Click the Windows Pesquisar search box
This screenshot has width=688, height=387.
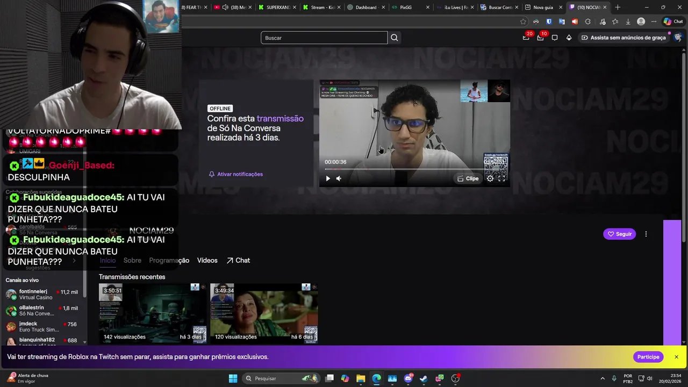pos(280,378)
